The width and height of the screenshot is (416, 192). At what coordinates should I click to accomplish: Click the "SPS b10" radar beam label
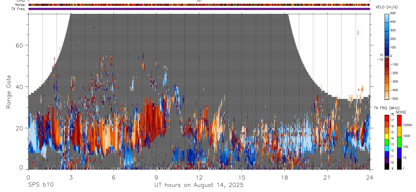pyautogui.click(x=40, y=185)
